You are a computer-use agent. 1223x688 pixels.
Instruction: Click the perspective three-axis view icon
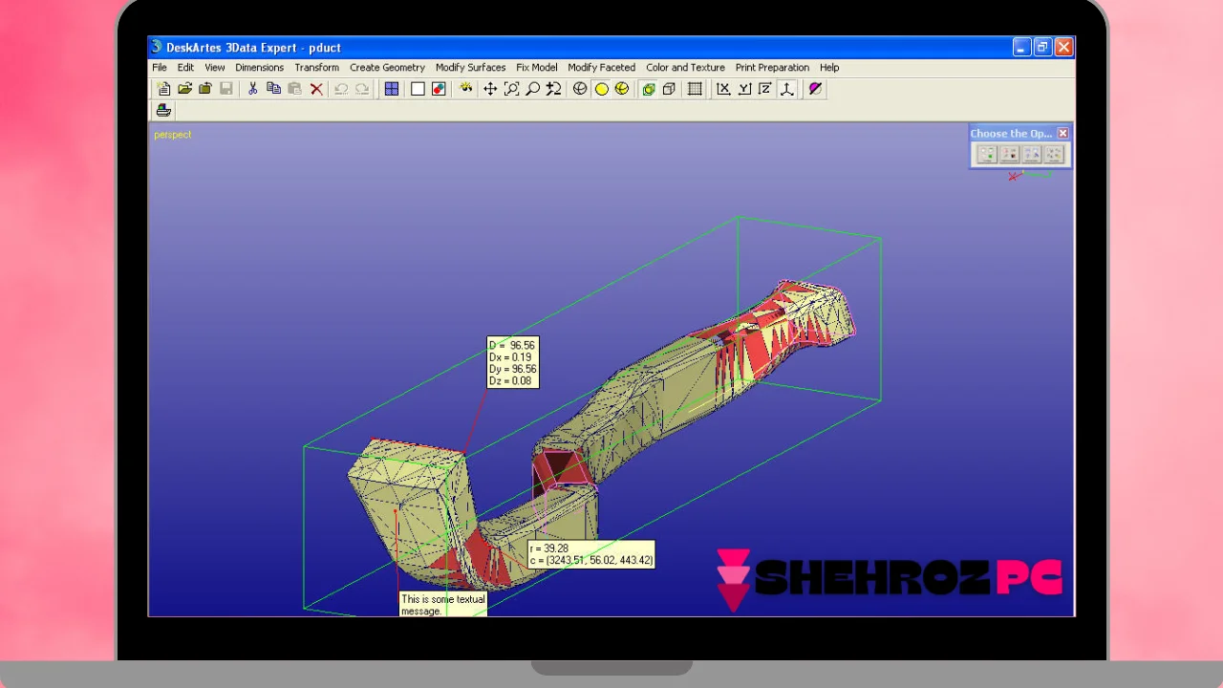(x=787, y=89)
